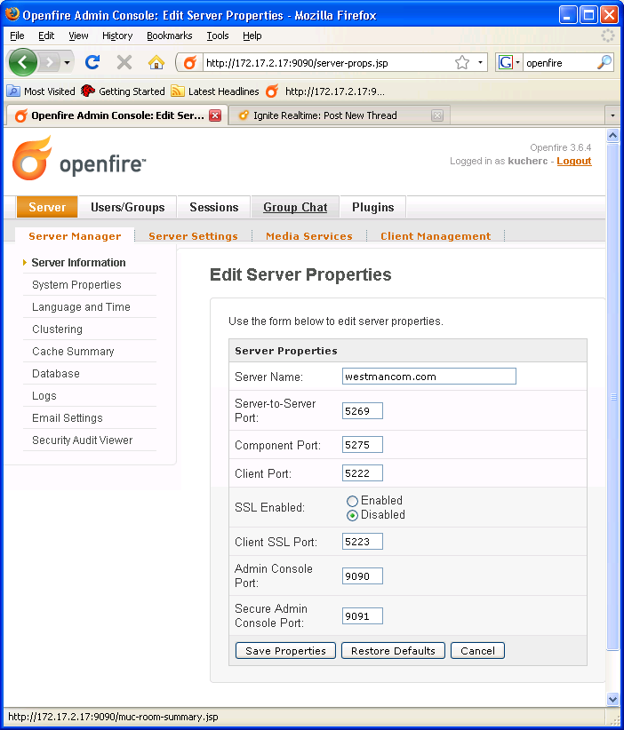Click the Stop loading X icon

(x=124, y=62)
